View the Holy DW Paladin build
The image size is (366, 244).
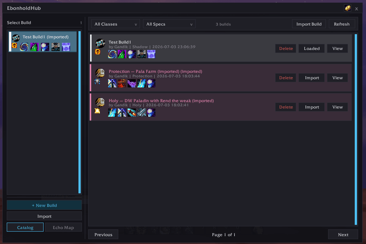click(337, 107)
